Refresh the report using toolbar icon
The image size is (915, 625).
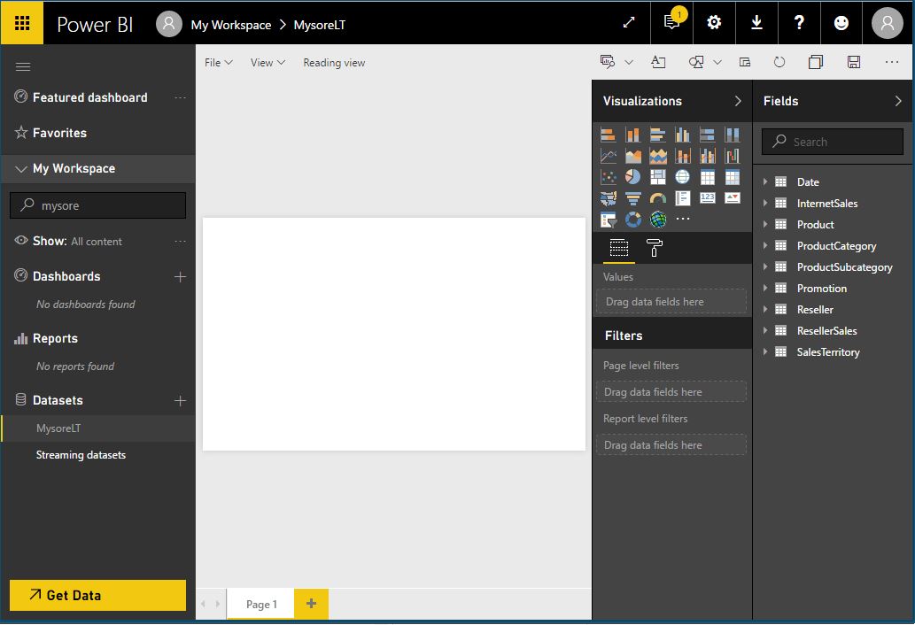[779, 62]
